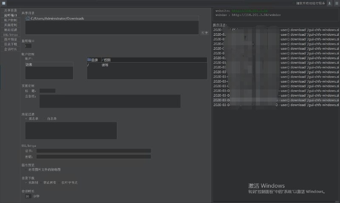Switch to 共享目录 in the left sidebar
The image size is (340, 203).
(x=11, y=10)
